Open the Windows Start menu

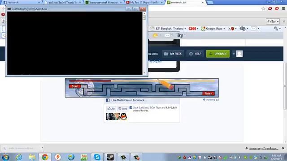(5, 157)
